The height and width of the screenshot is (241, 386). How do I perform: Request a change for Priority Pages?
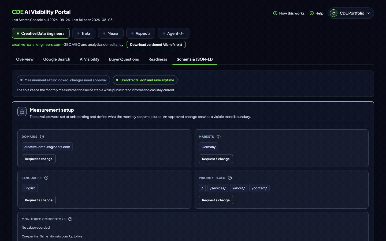[x=216, y=200]
